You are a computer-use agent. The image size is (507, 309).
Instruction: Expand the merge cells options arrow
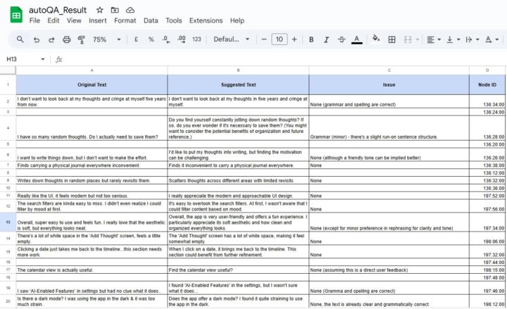point(418,39)
